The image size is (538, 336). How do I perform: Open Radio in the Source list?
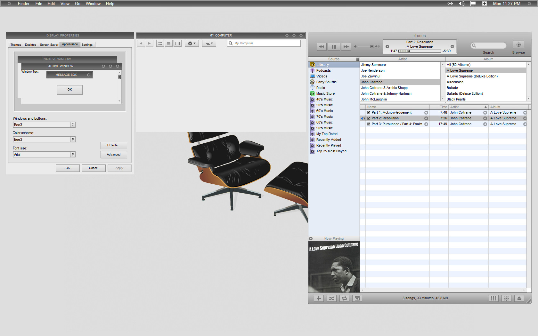tap(334, 88)
